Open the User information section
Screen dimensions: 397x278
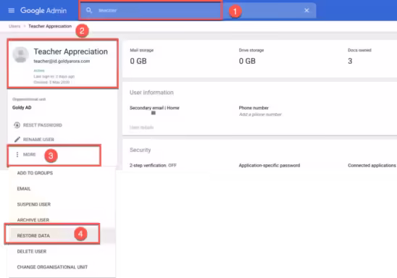point(151,93)
